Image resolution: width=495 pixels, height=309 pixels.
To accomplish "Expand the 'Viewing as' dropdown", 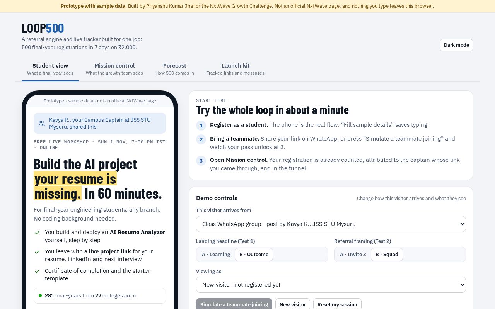I will tap(331, 285).
